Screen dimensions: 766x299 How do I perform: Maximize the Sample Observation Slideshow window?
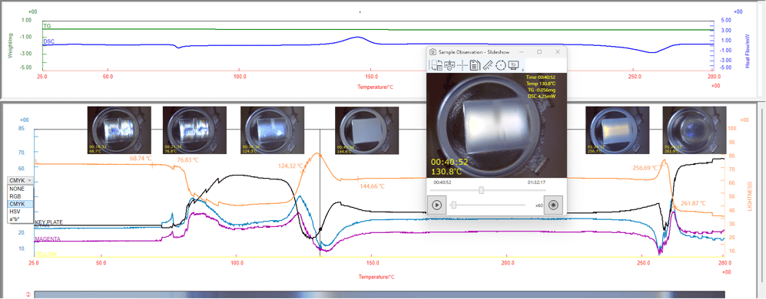click(539, 51)
